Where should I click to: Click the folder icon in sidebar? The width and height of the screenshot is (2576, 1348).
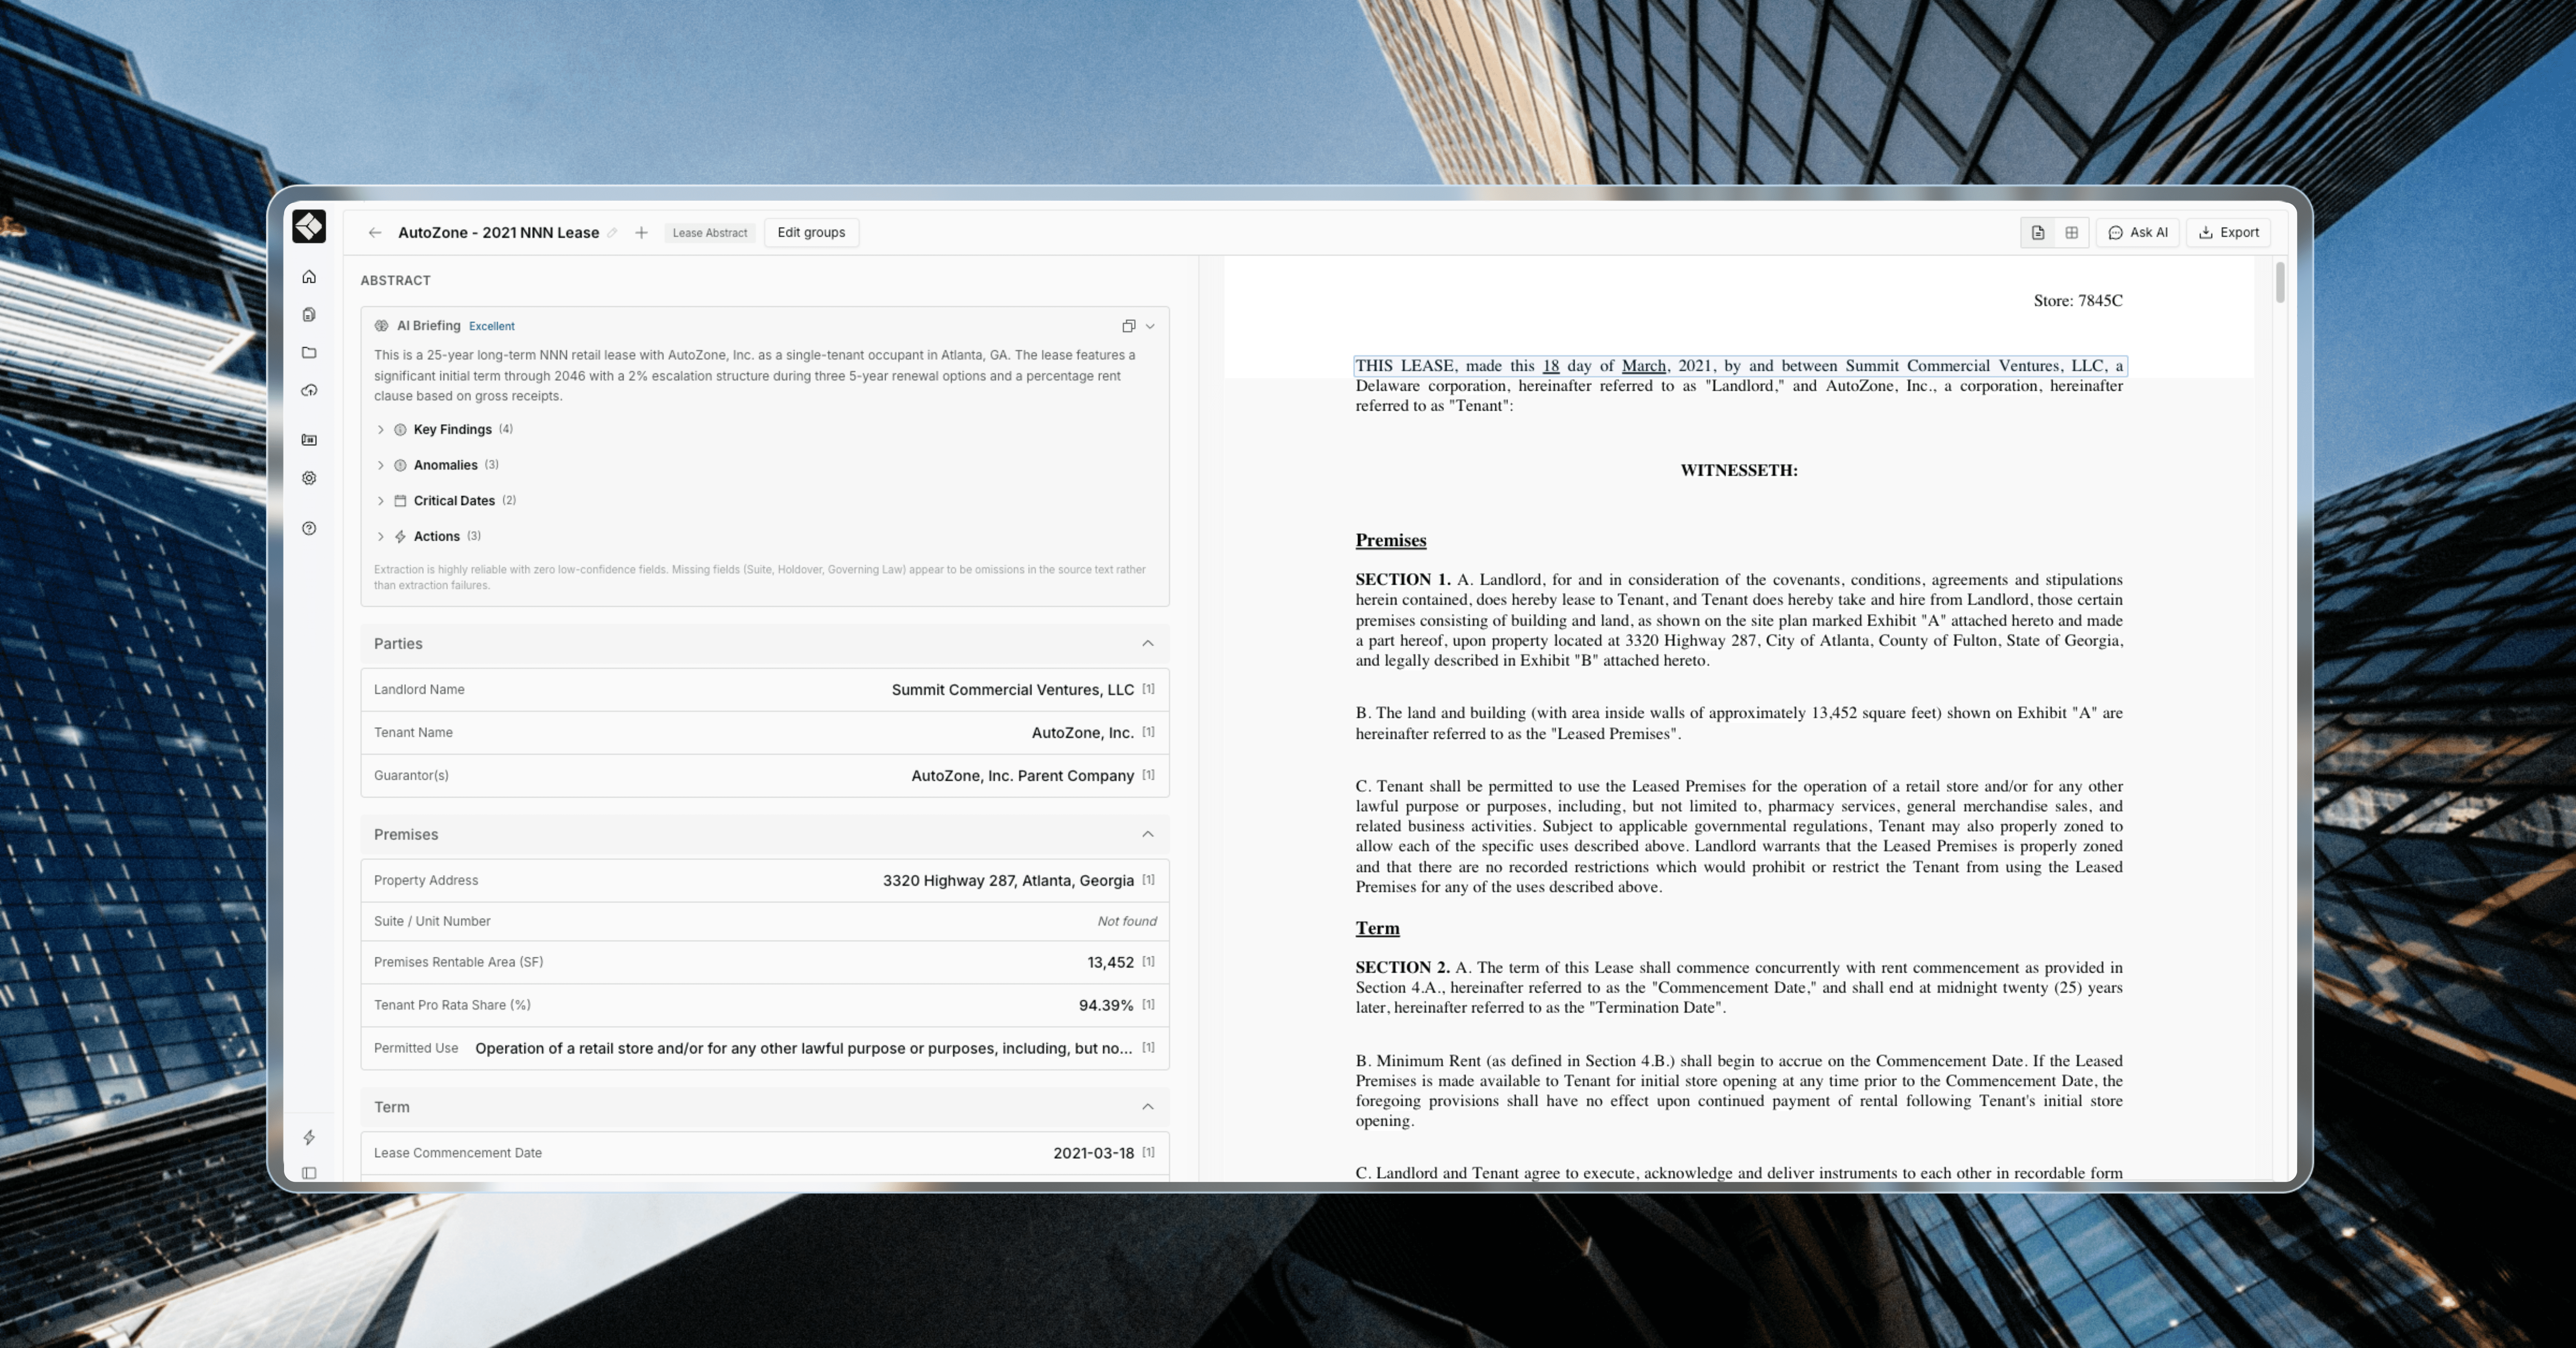click(x=309, y=352)
